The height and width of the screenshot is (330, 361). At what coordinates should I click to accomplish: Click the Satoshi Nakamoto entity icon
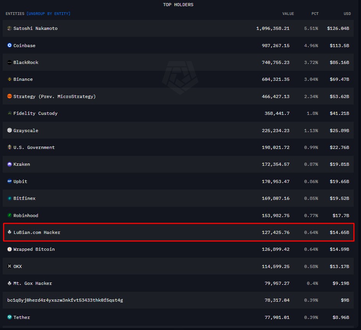coord(10,28)
